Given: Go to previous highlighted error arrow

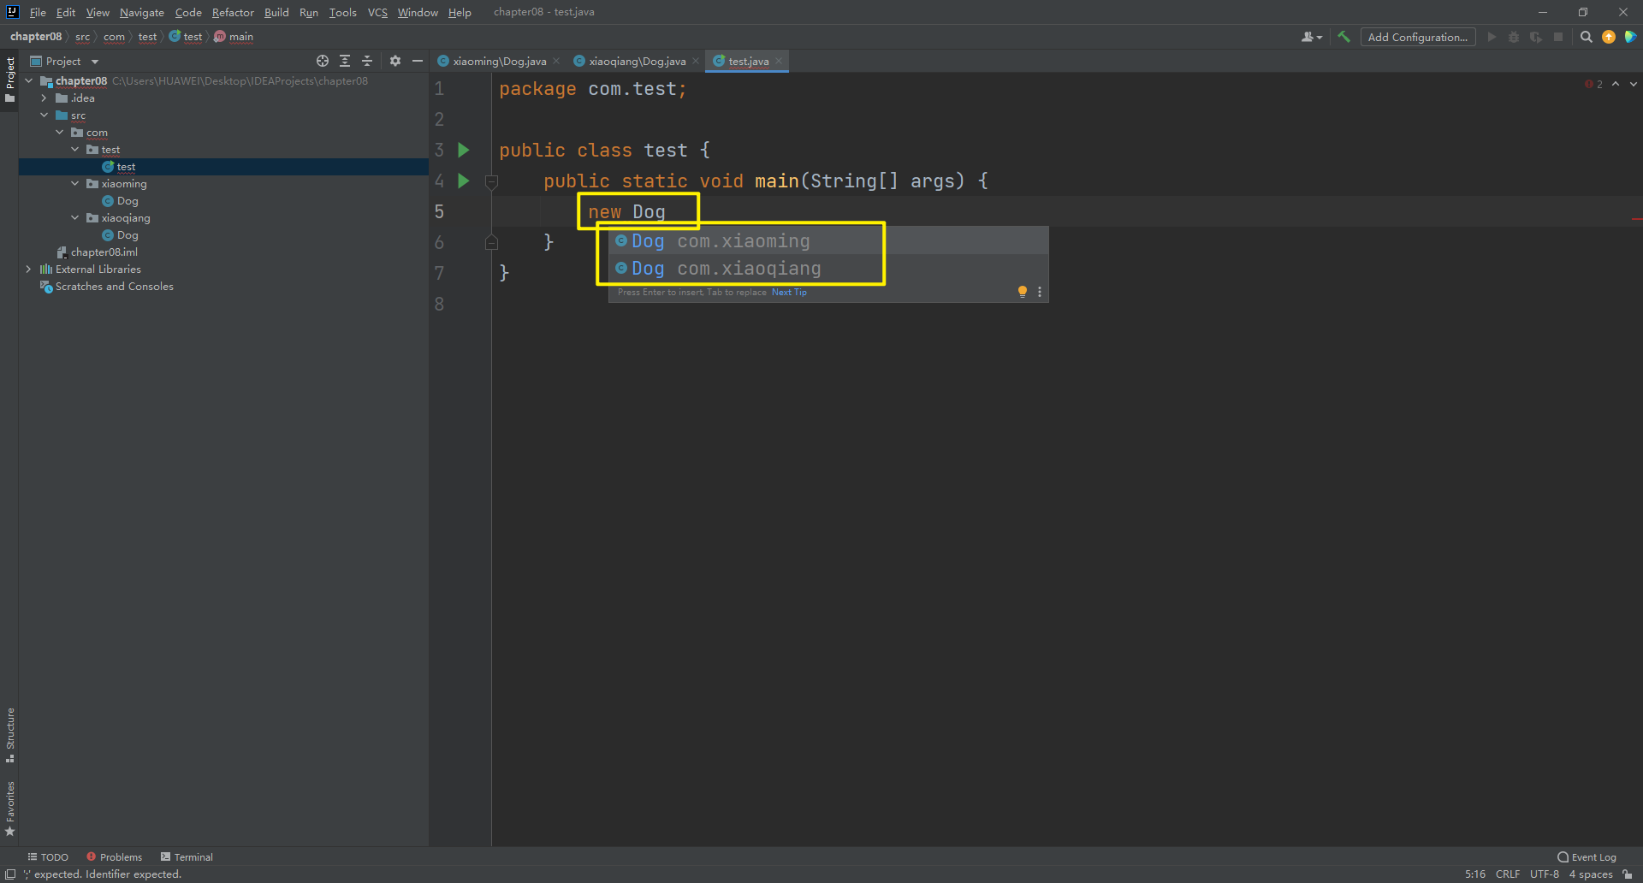Looking at the screenshot, I should [1616, 84].
